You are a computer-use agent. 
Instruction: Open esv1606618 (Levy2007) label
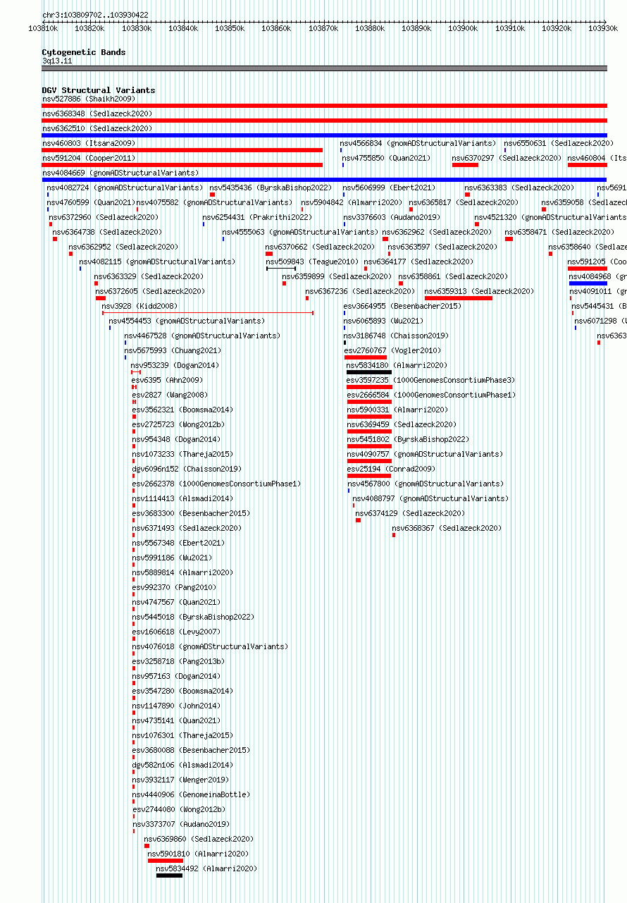pos(176,632)
